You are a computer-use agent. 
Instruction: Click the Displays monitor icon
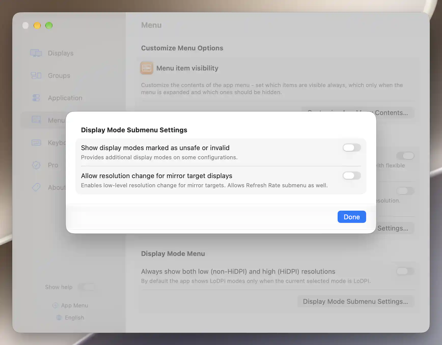click(x=36, y=53)
